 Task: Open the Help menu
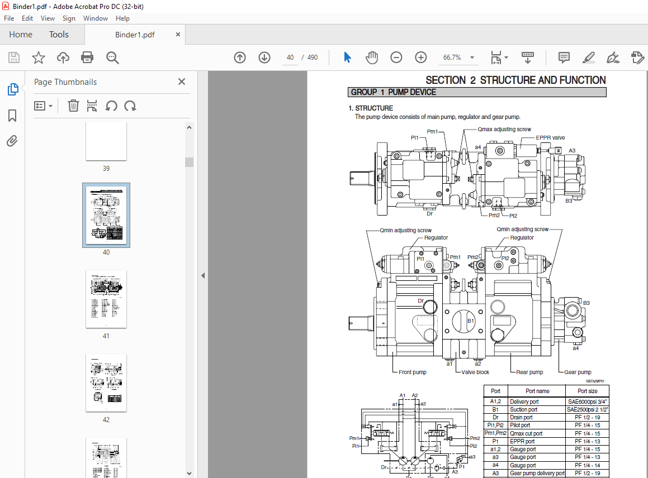[122, 18]
